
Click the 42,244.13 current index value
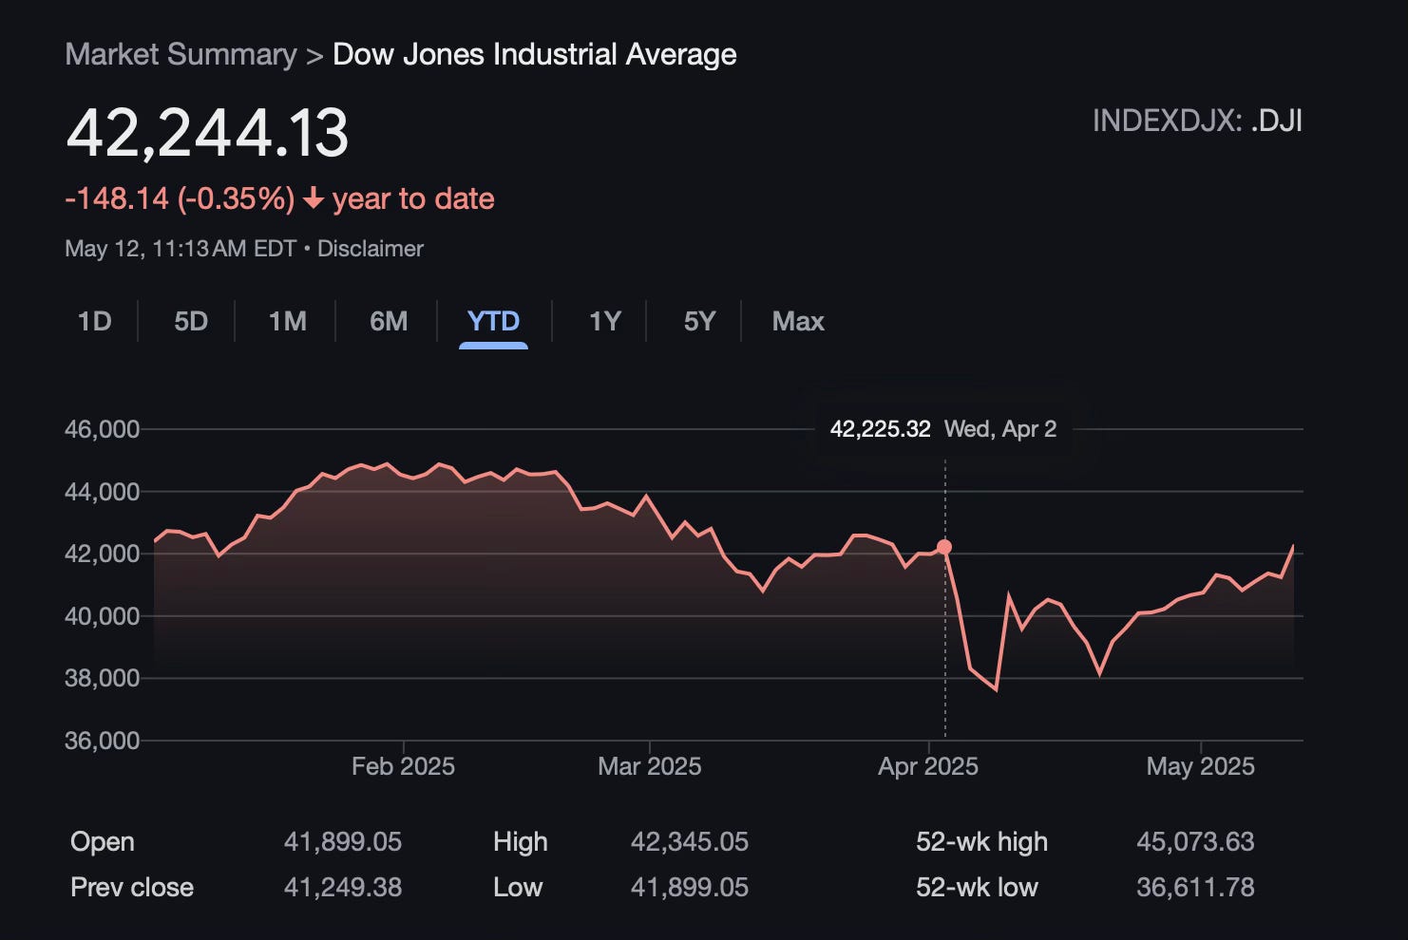(207, 132)
